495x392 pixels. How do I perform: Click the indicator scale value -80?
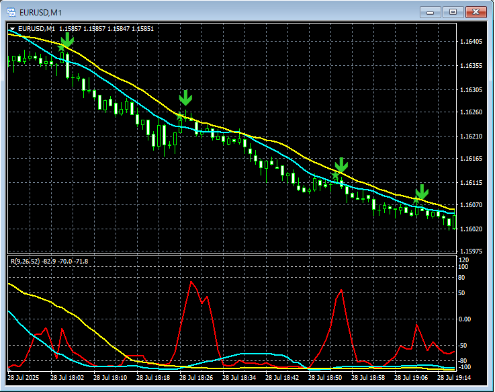[463, 361]
